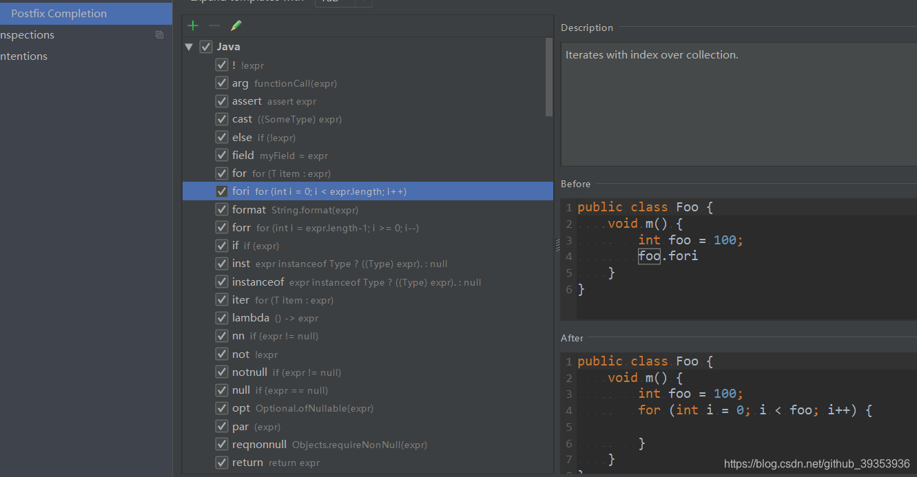Select the 'for' for (T item : expr) row

click(368, 173)
